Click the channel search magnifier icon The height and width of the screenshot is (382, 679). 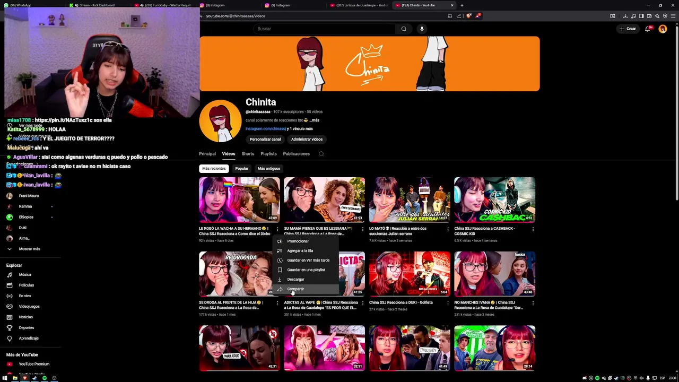[x=321, y=154]
